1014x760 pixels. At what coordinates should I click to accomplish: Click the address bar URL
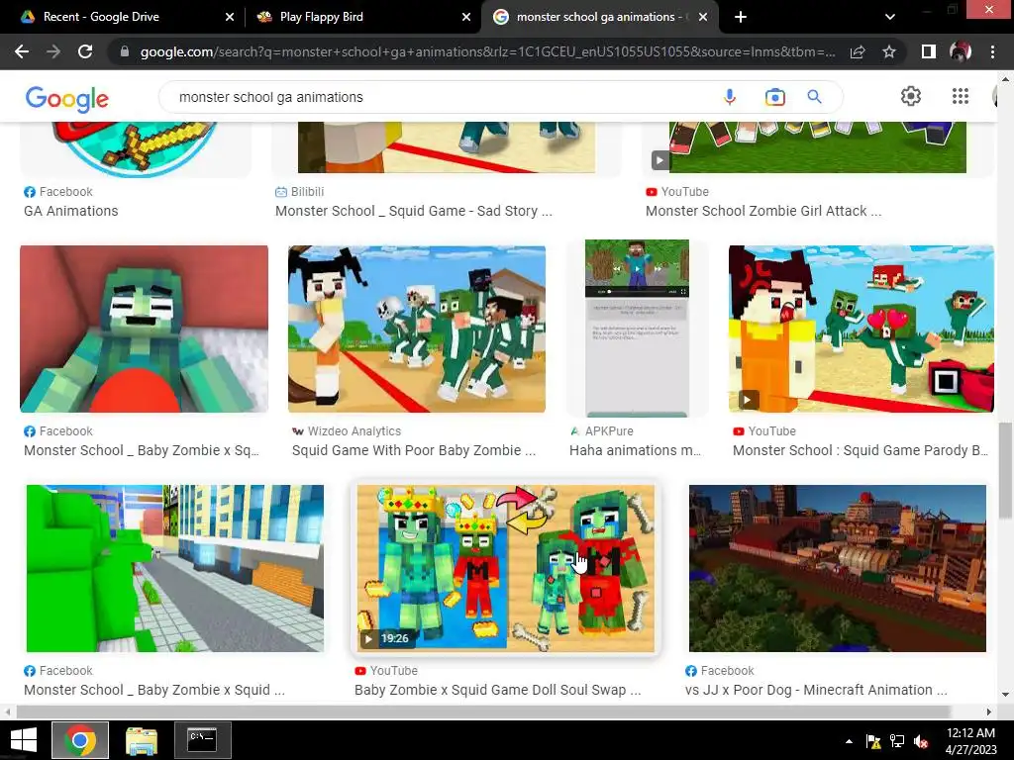[487, 51]
